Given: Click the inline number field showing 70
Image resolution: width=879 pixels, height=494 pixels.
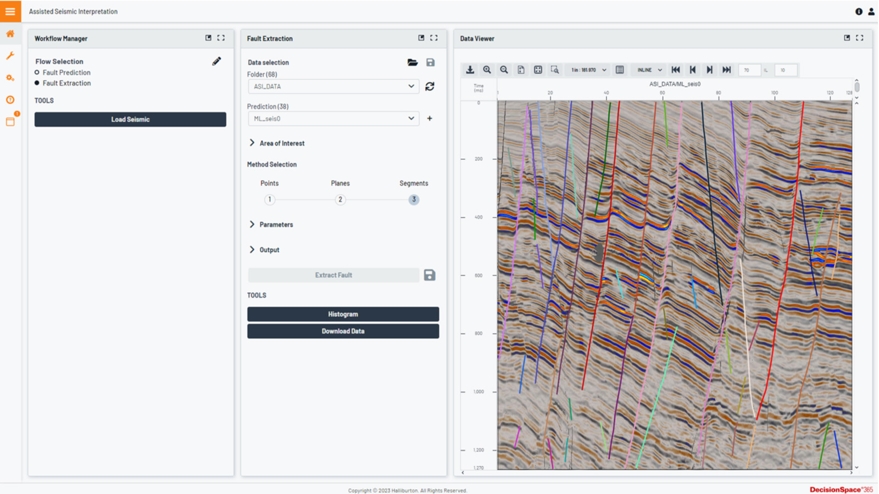Looking at the screenshot, I should tap(749, 70).
